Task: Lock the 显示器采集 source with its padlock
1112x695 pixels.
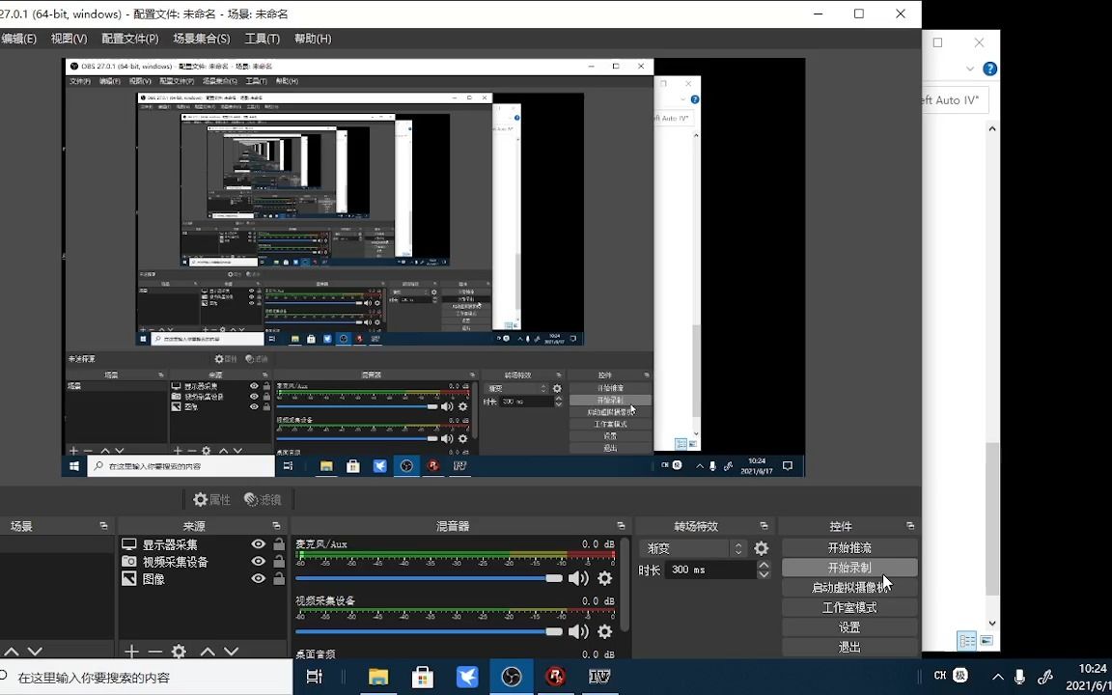Action: tap(277, 543)
